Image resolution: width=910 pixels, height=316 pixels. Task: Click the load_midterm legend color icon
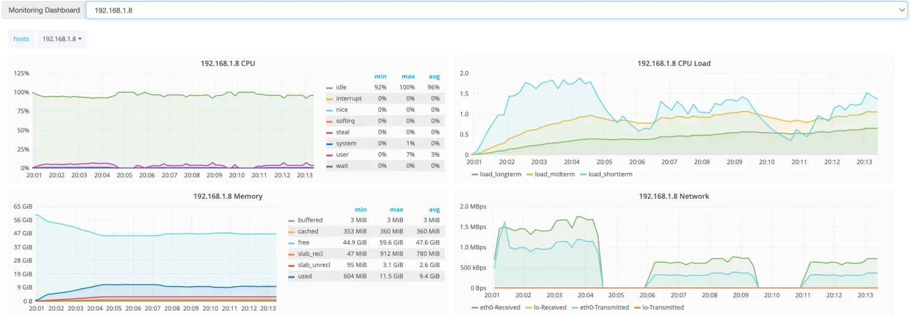coord(529,174)
